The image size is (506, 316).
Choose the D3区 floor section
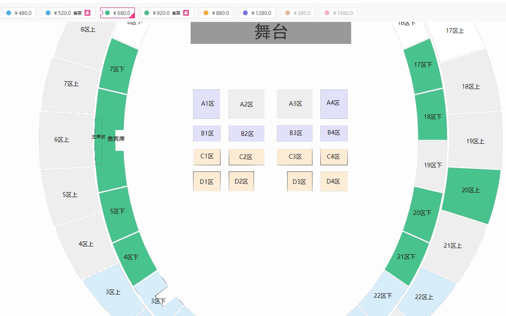[x=300, y=181]
